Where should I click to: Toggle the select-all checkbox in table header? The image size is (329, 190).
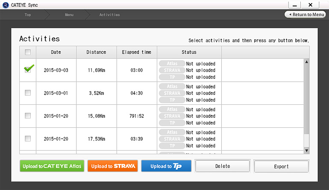click(x=28, y=52)
